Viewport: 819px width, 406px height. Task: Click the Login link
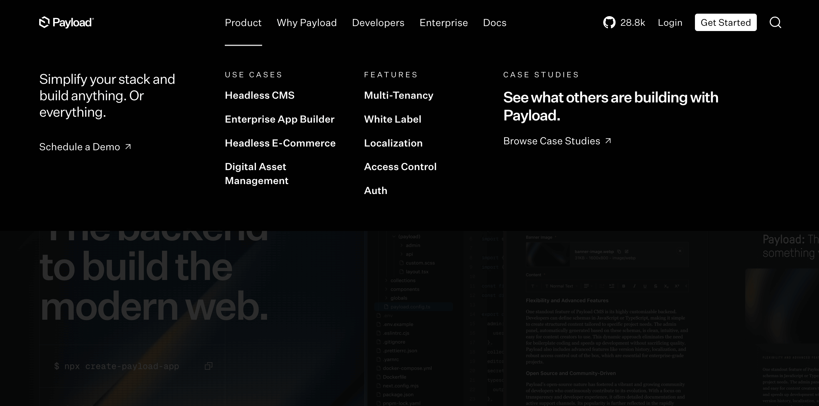coord(670,23)
